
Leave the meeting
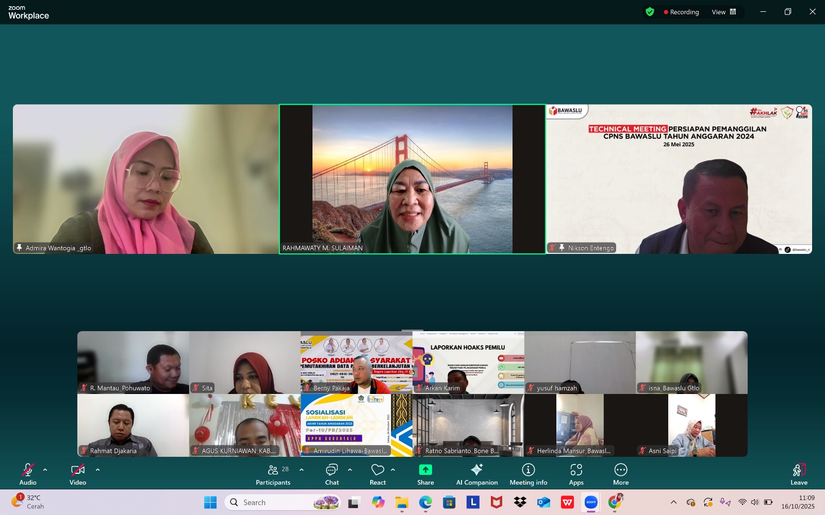[799, 474]
